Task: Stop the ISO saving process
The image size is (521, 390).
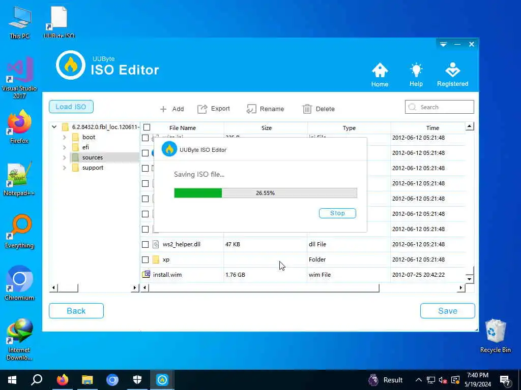Action: (x=337, y=213)
